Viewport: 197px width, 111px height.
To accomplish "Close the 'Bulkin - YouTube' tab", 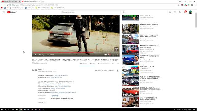I will pyautogui.click(x=19, y=2).
